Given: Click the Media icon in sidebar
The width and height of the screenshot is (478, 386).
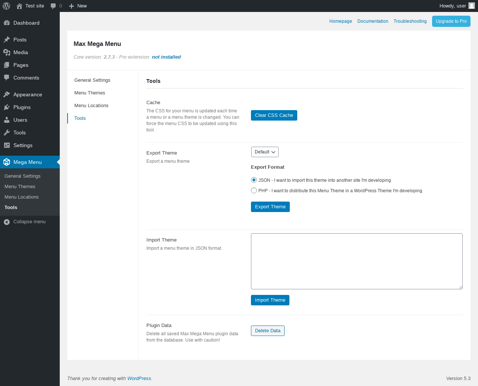Looking at the screenshot, I should 7,52.
